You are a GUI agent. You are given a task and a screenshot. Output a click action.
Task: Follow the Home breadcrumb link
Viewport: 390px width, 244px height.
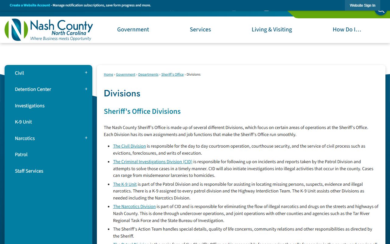[108, 74]
